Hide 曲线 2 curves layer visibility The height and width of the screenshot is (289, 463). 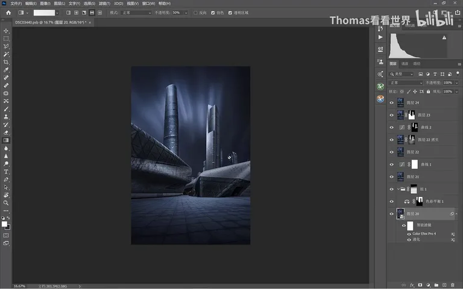pyautogui.click(x=391, y=128)
